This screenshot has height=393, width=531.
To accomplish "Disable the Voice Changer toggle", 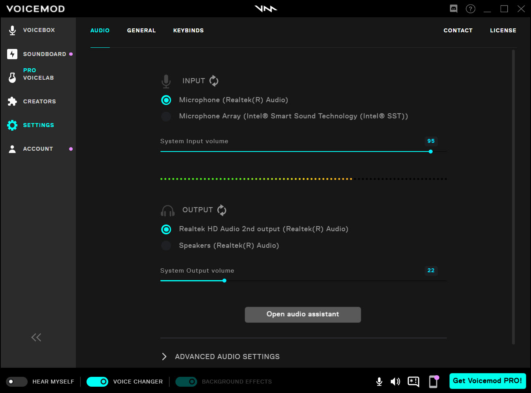I will tap(97, 382).
